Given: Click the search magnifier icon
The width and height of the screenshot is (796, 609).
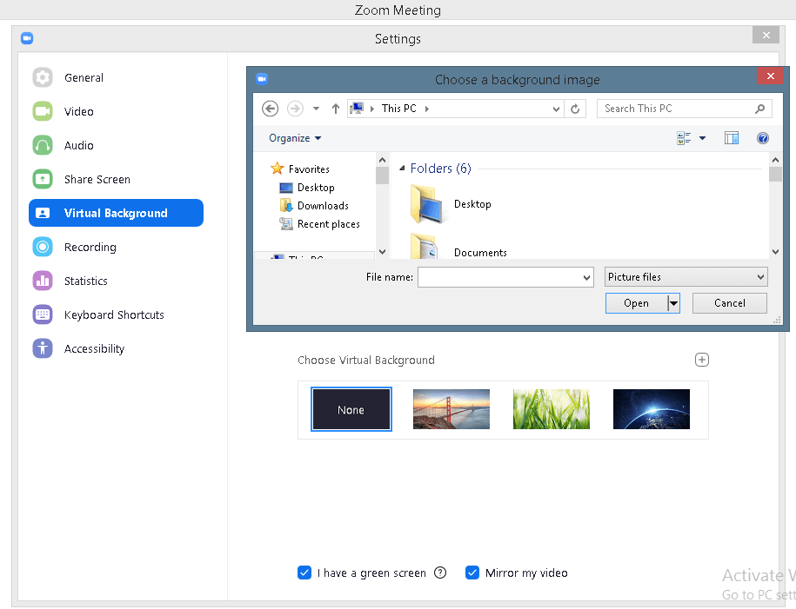Looking at the screenshot, I should (x=760, y=109).
